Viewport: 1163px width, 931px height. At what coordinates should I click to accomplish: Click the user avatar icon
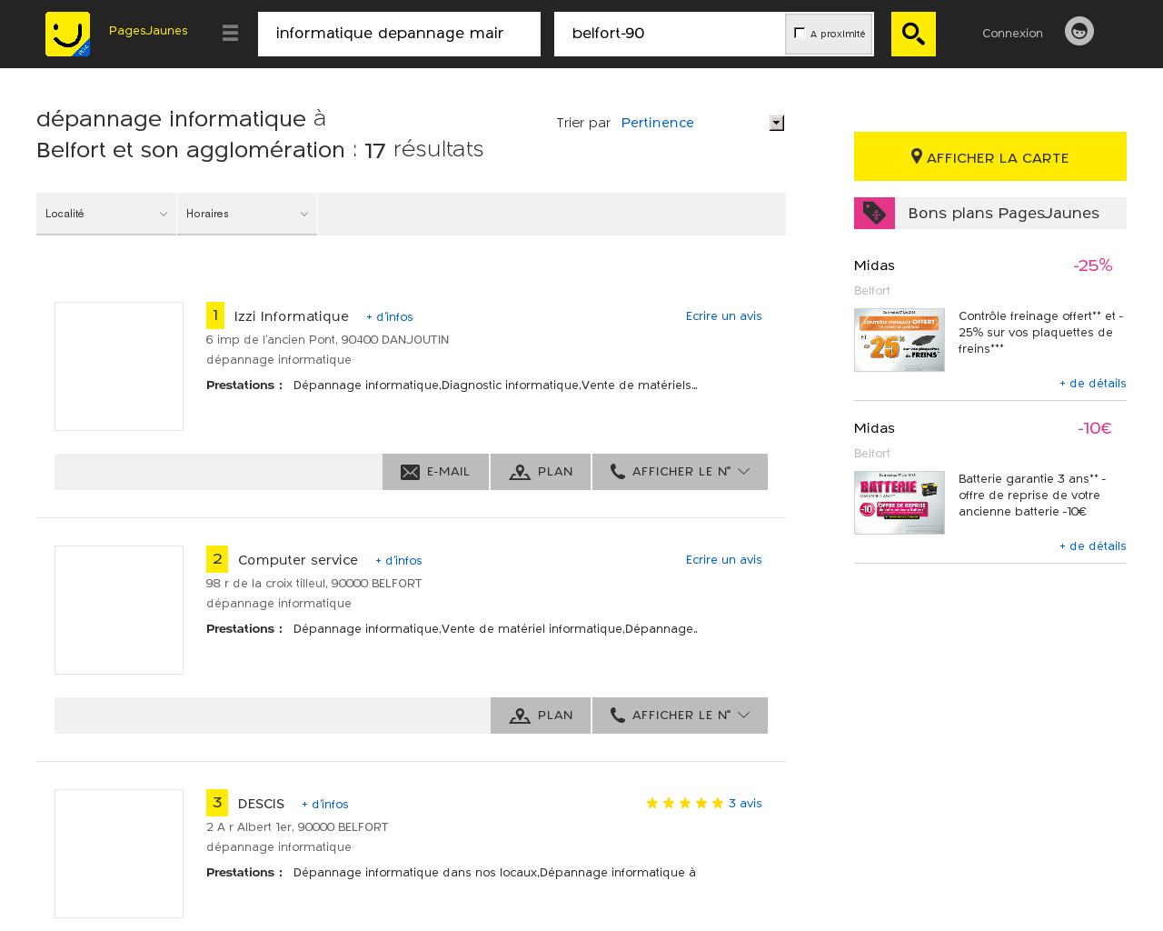pyautogui.click(x=1079, y=31)
